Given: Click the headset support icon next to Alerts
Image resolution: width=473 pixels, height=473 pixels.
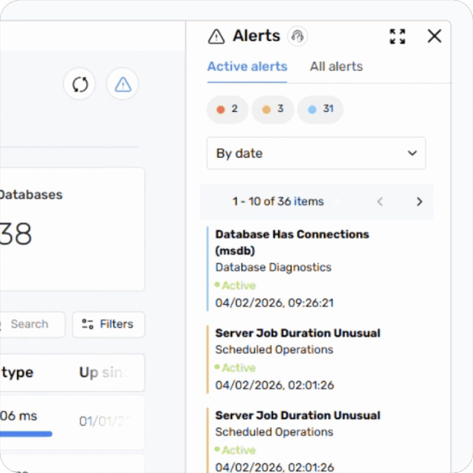Looking at the screenshot, I should point(297,36).
